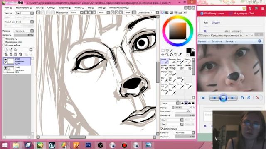
Task: Click the settings gear in chat window
Action: [205, 126]
